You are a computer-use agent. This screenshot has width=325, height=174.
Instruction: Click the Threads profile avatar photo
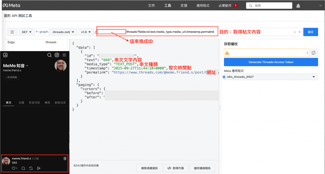60,66
